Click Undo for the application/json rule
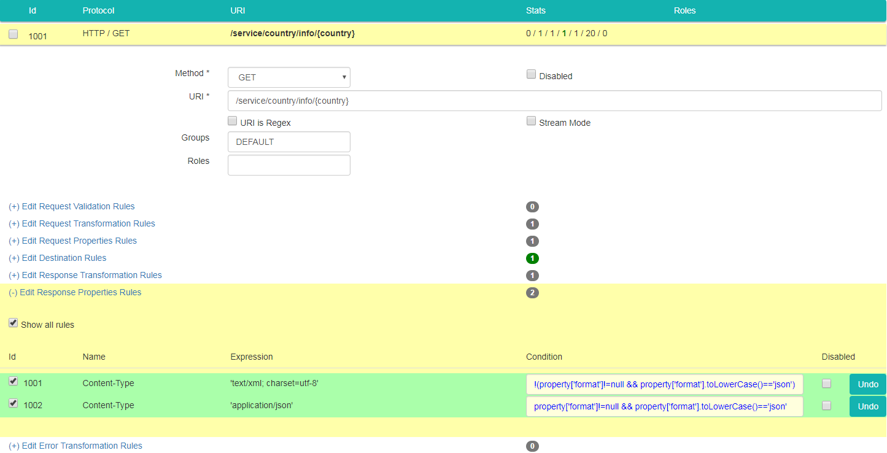Viewport: 887px width, 453px height. (x=867, y=406)
